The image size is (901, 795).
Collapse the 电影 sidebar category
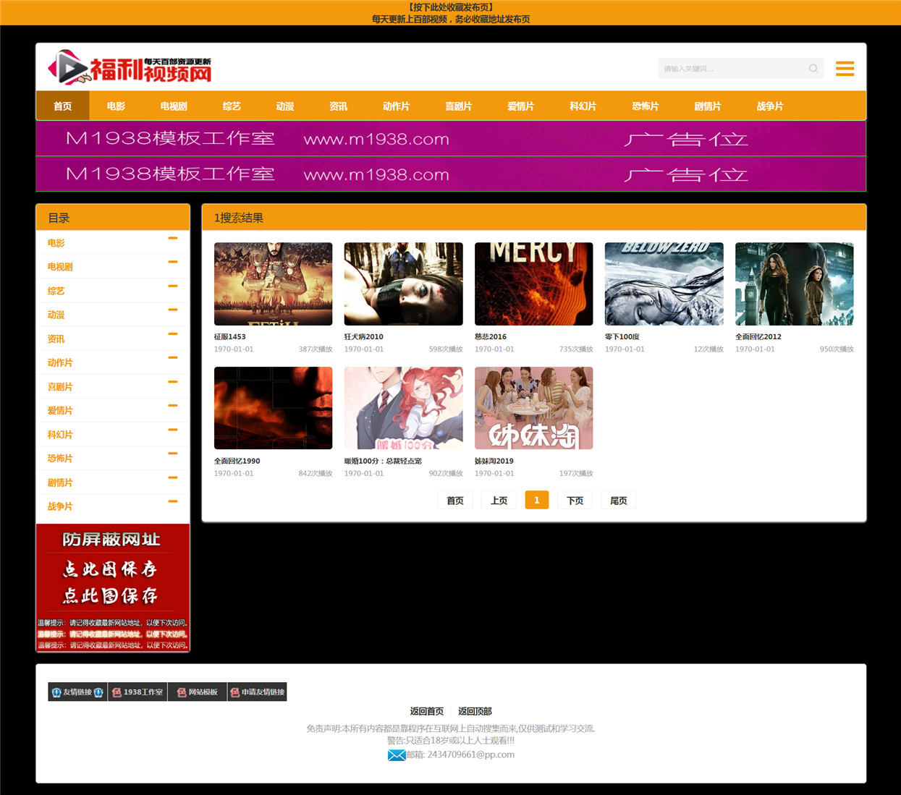coord(173,238)
